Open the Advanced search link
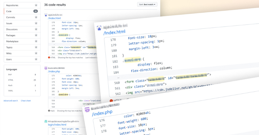 (11, 101)
